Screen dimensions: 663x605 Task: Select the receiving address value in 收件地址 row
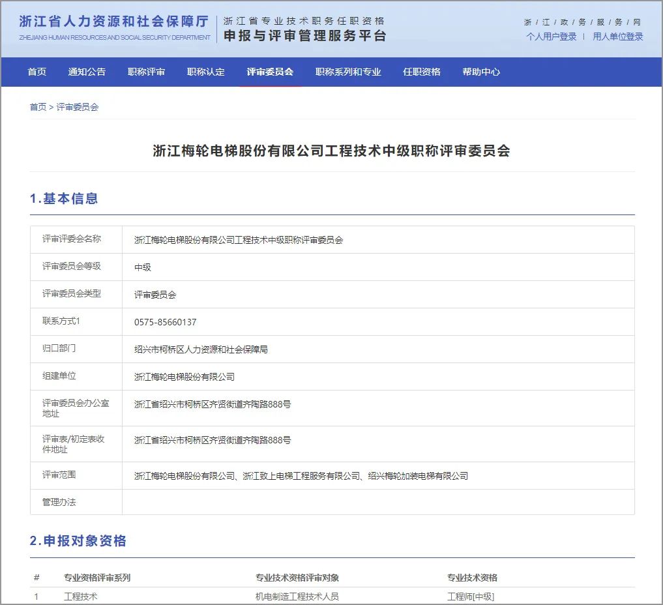point(213,440)
